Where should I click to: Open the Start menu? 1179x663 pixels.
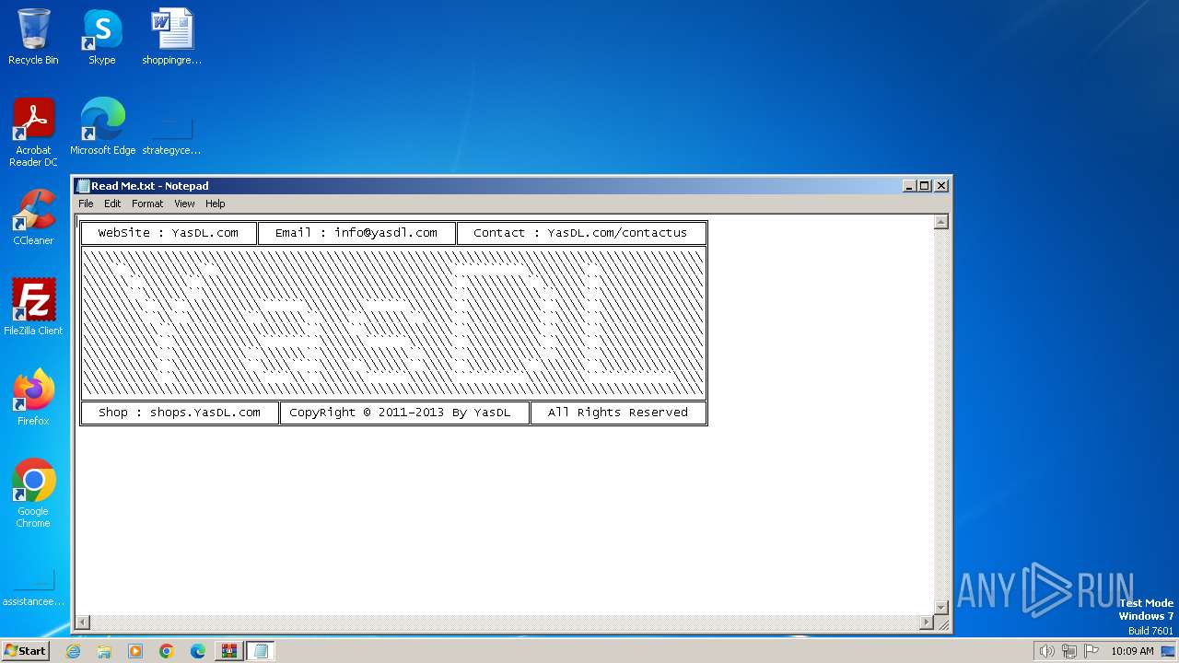pos(25,651)
